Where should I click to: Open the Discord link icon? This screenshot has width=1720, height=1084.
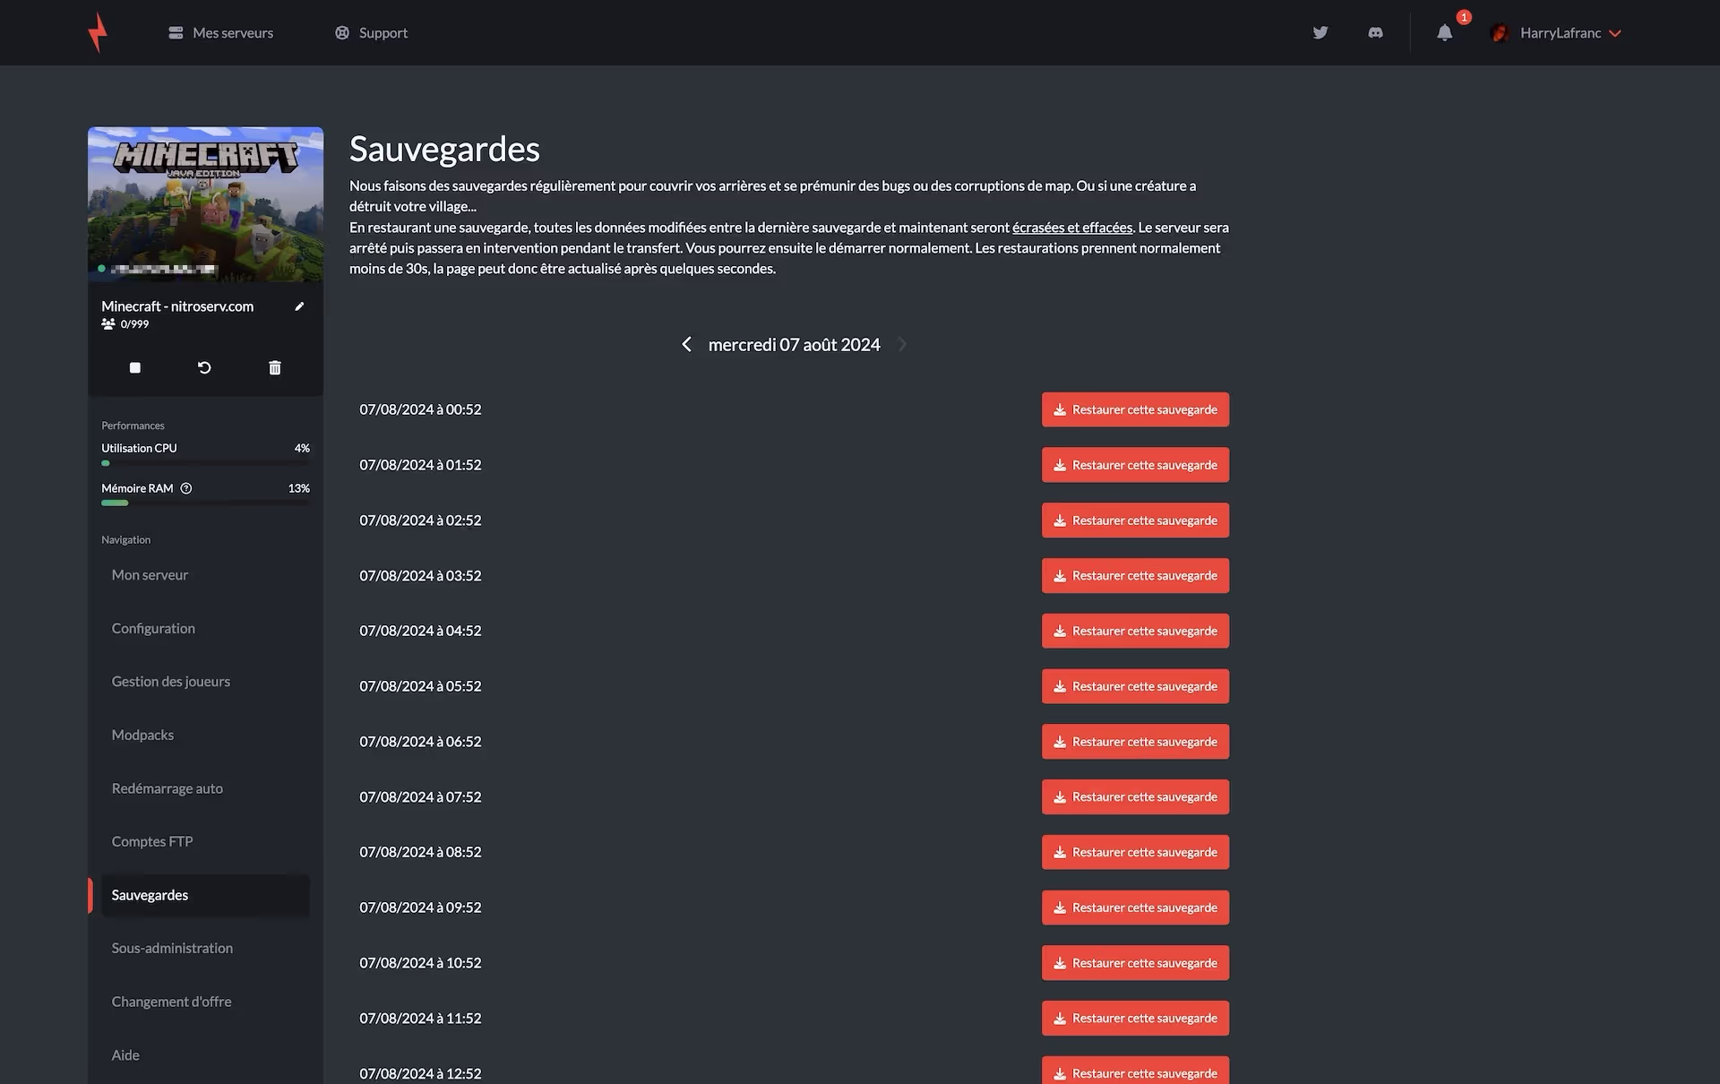click(x=1375, y=33)
